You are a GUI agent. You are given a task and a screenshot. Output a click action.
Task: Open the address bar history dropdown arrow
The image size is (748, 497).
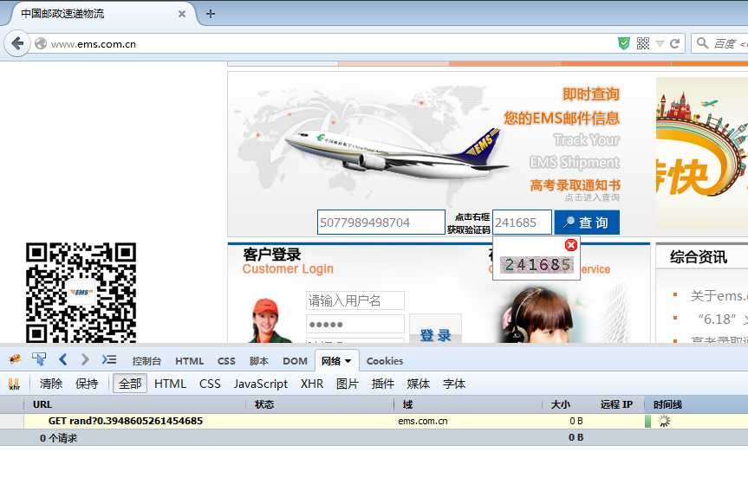660,44
